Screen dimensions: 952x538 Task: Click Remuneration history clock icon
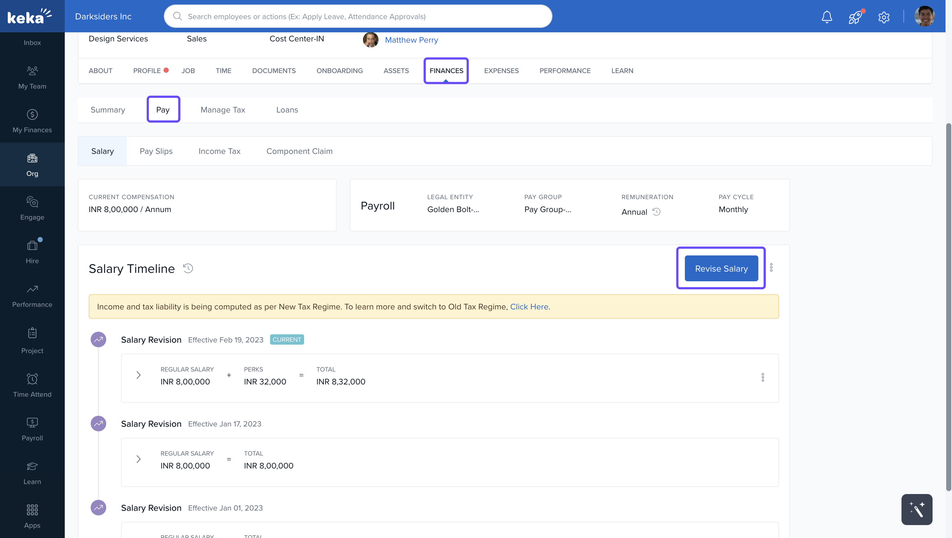[x=656, y=212]
